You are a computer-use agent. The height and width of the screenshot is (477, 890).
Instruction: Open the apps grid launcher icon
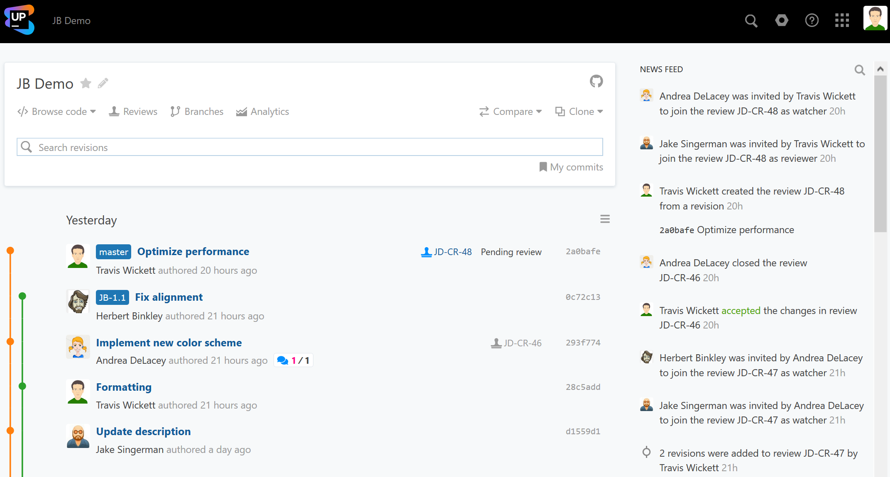click(x=842, y=20)
